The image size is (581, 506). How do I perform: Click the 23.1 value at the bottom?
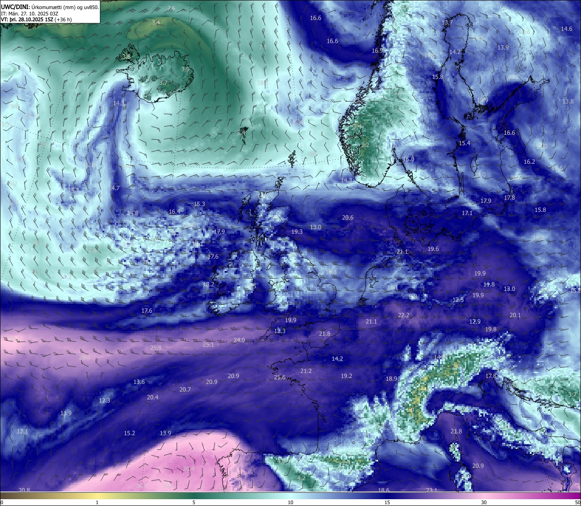click(x=432, y=490)
